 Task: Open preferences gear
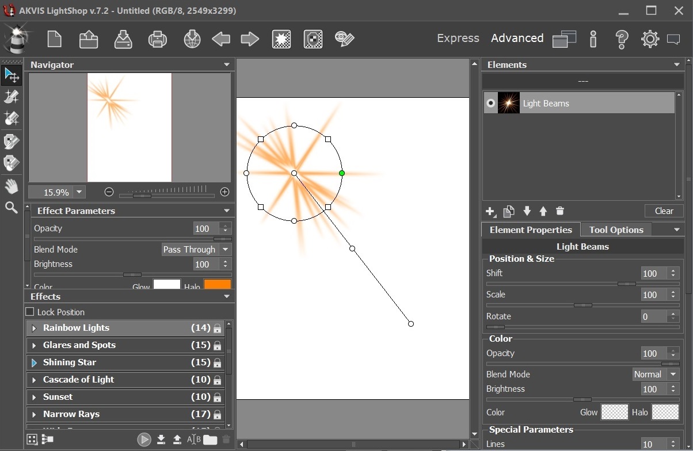650,39
